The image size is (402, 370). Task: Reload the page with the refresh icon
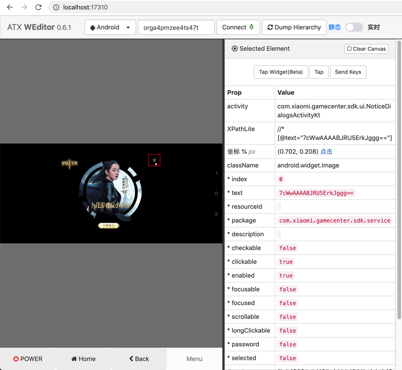[x=38, y=7]
